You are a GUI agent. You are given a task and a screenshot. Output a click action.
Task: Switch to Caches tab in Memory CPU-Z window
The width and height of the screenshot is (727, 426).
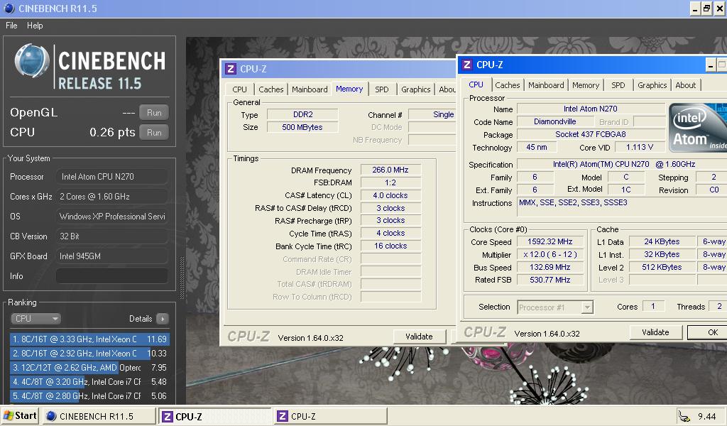pos(270,89)
